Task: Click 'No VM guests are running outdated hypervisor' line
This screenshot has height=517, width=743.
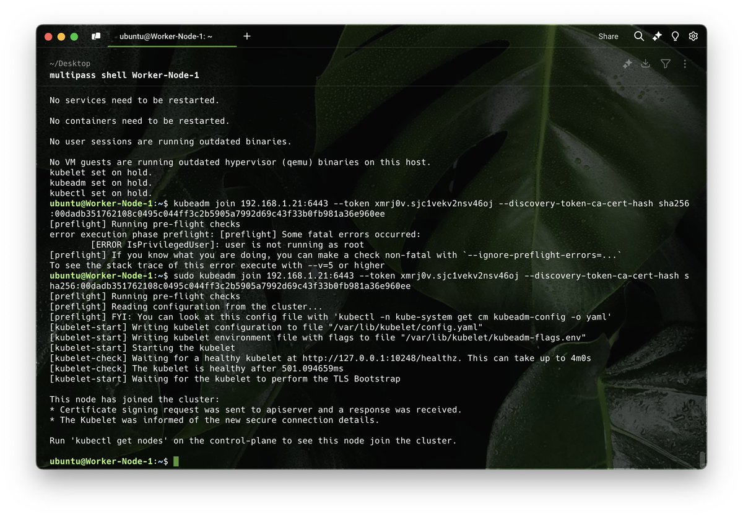Action: [x=240, y=162]
